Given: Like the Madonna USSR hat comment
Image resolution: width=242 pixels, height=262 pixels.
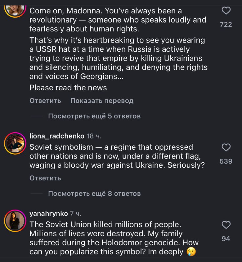Looking at the screenshot, I should point(226,11).
